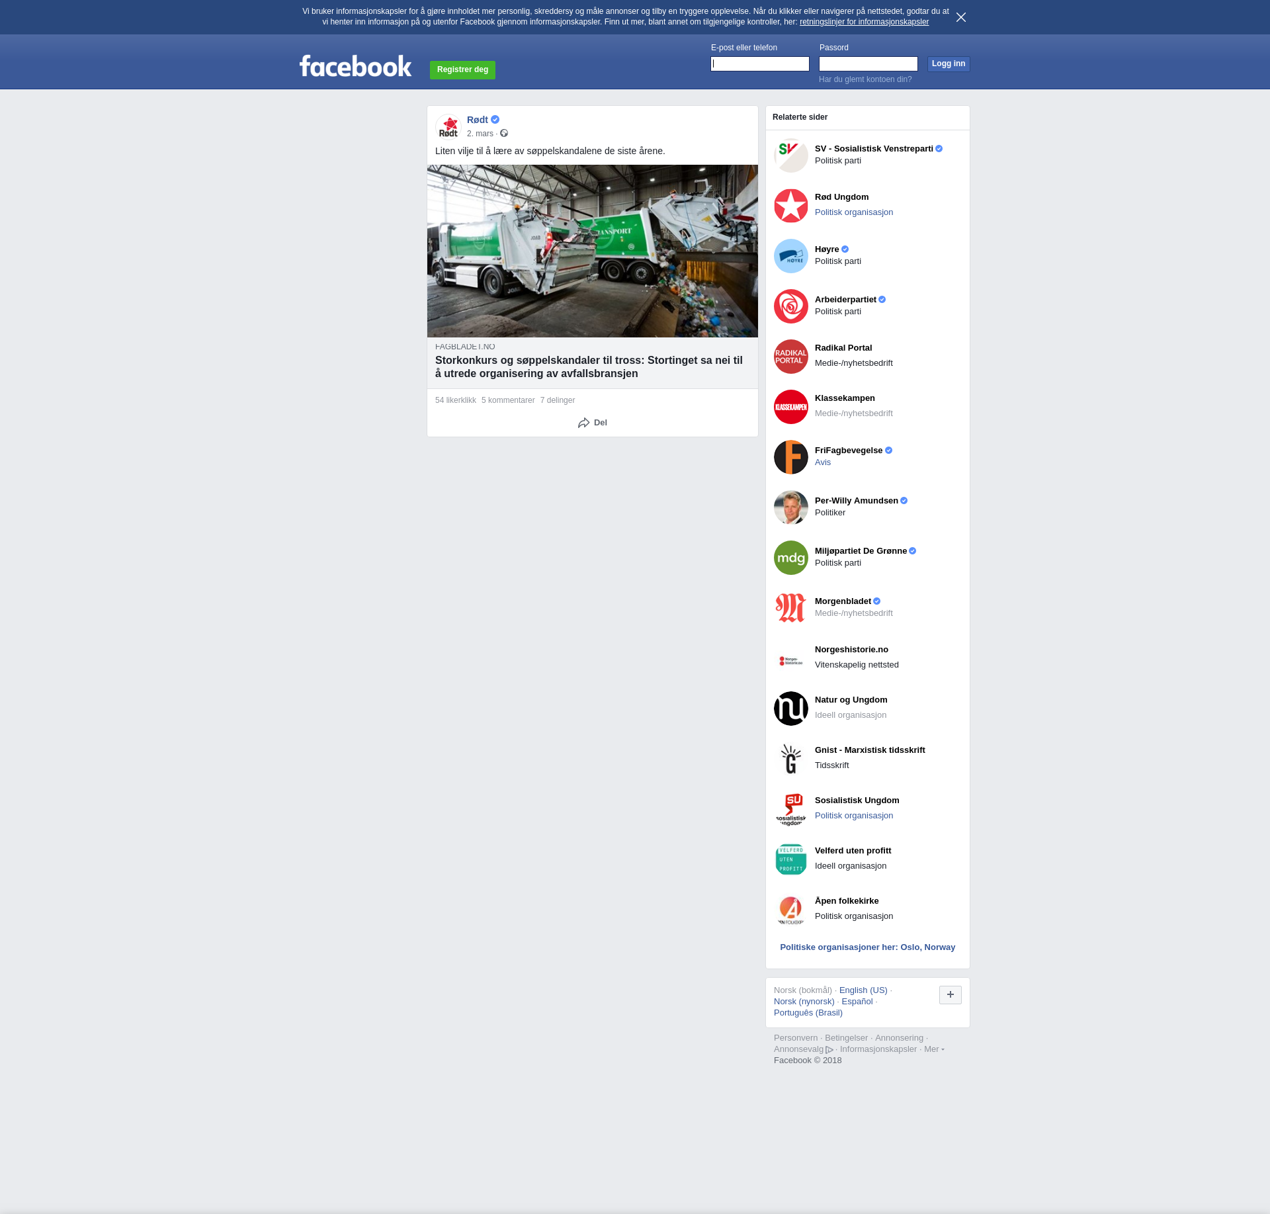1270x1214 pixels.
Task: Click '54 likerklikk' count
Action: [456, 400]
